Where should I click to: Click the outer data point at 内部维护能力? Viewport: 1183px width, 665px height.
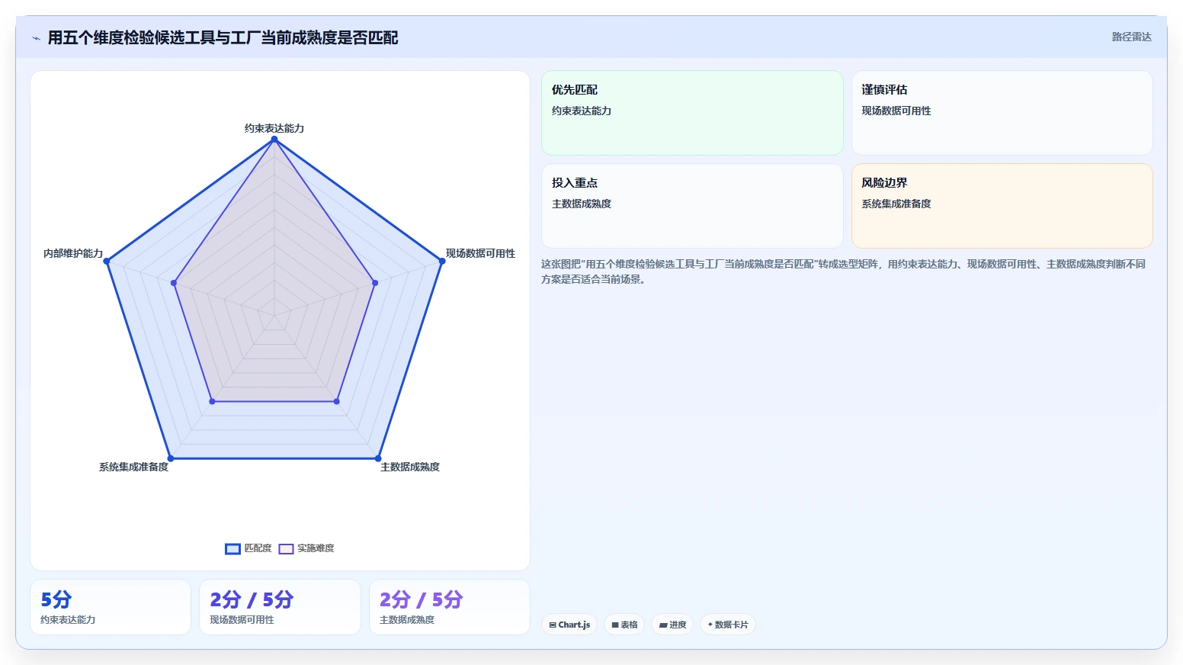click(107, 262)
